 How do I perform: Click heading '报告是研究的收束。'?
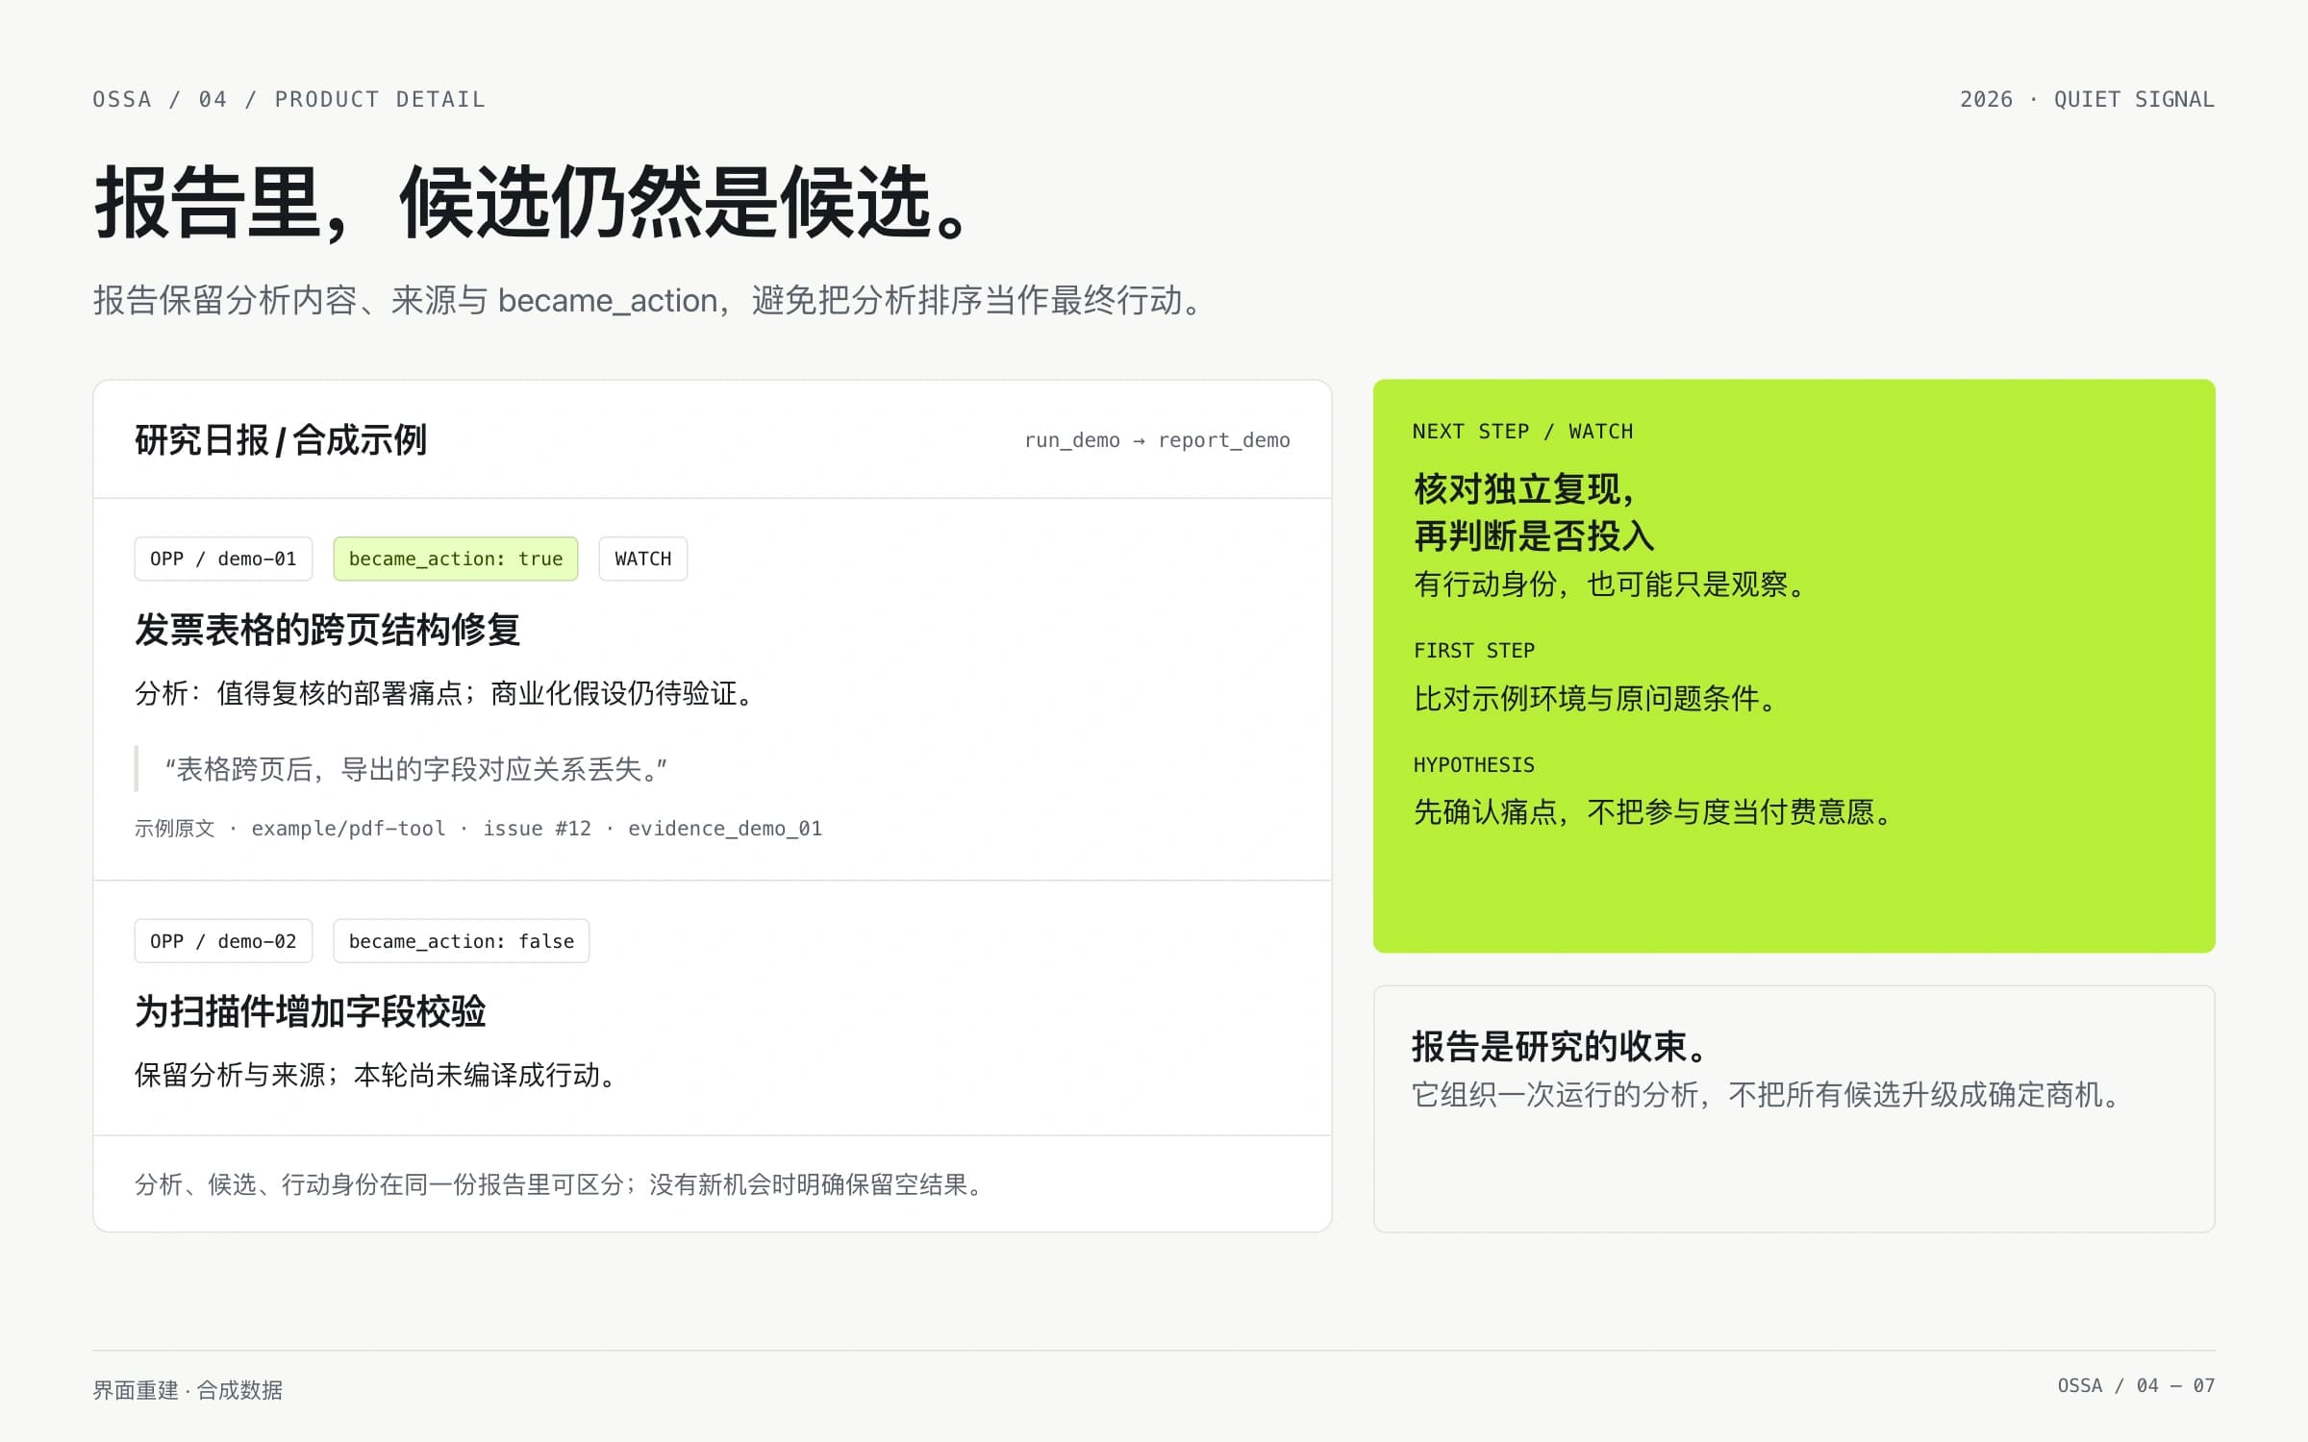1561,1047
